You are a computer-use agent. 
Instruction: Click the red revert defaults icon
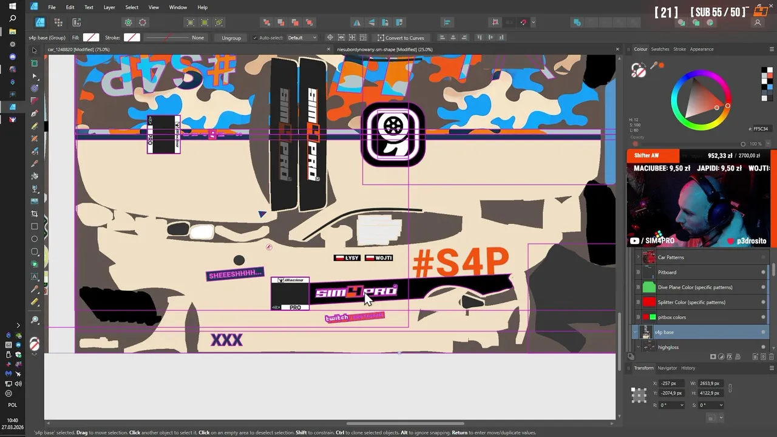click(x=143, y=22)
